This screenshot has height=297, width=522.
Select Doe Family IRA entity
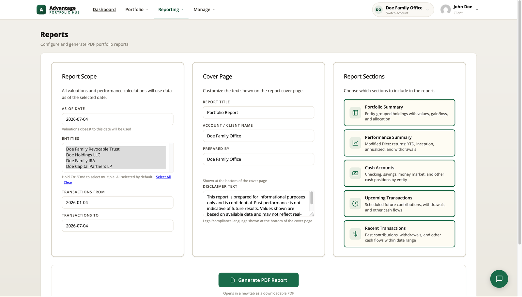[x=116, y=161]
